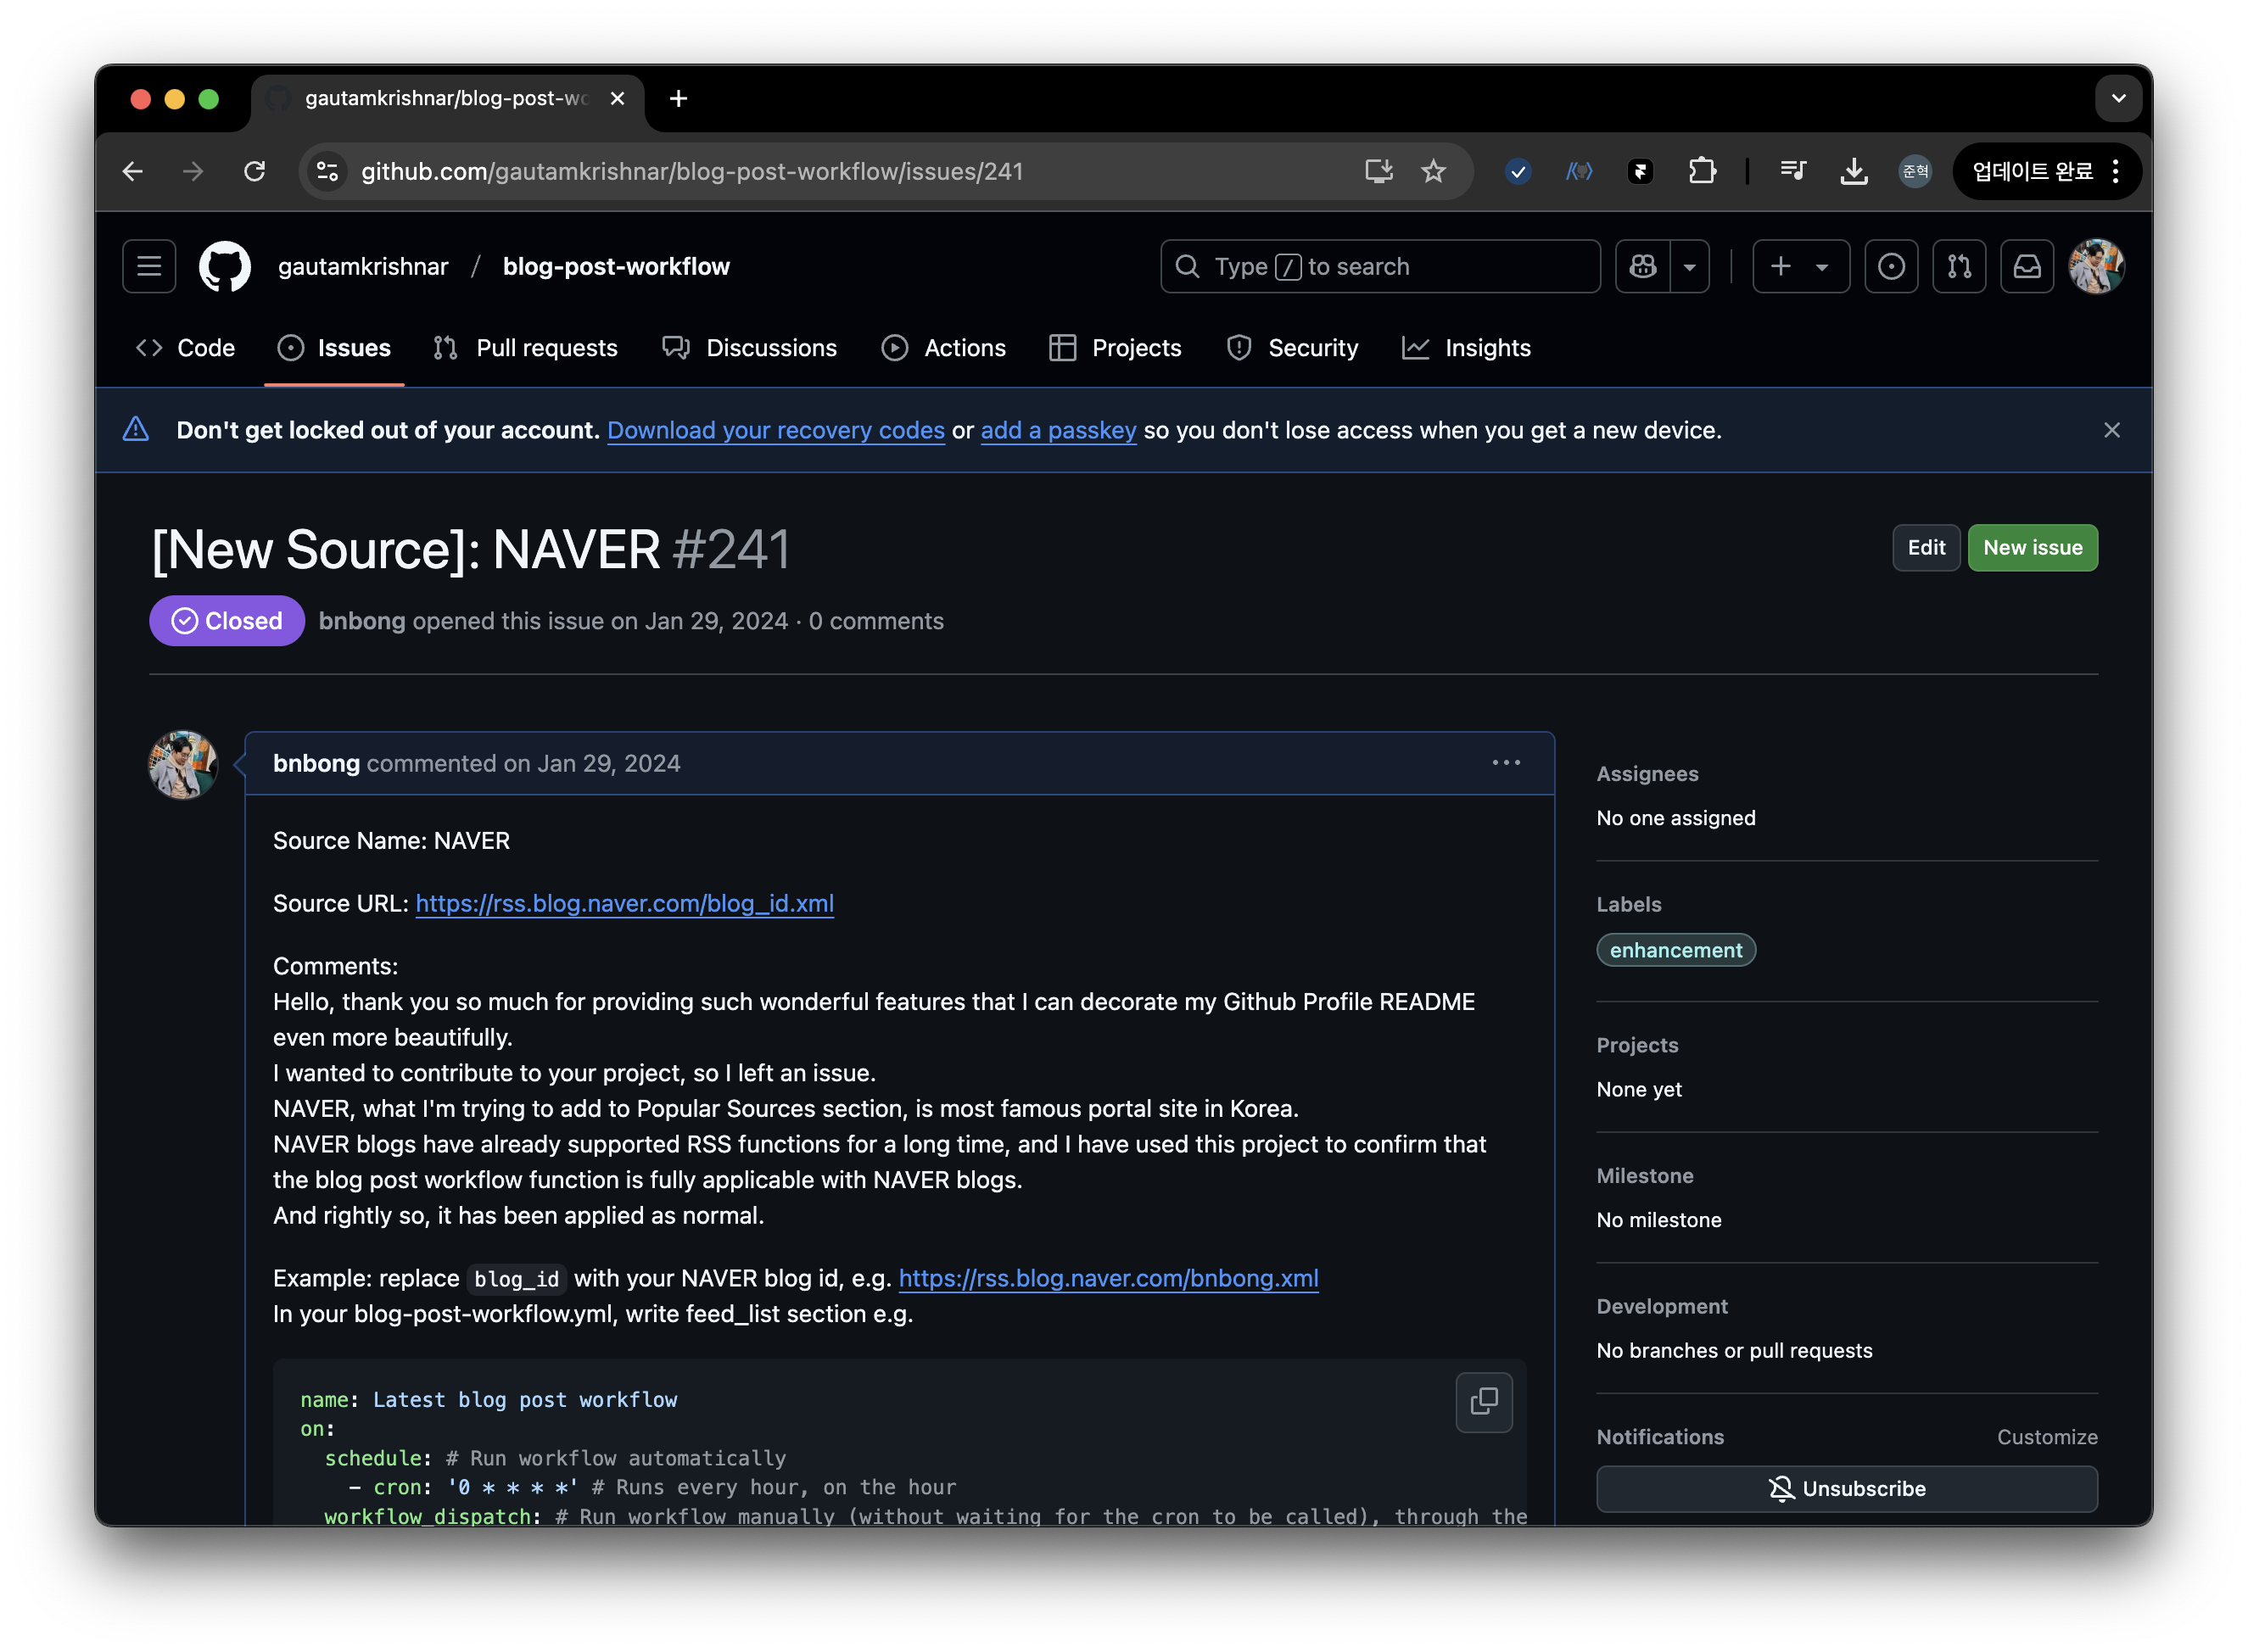Click the bnbong commenter avatar

(x=183, y=765)
